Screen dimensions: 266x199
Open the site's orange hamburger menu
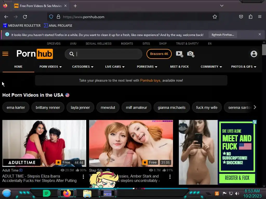(x=5, y=54)
